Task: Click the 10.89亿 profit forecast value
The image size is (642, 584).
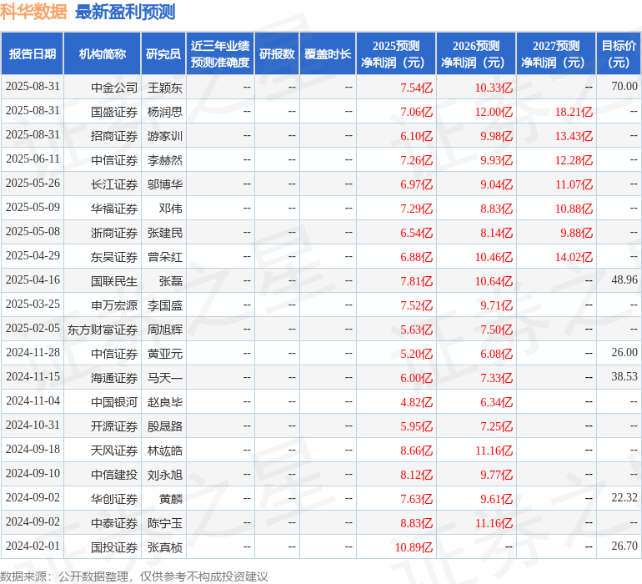Action: 414,546
